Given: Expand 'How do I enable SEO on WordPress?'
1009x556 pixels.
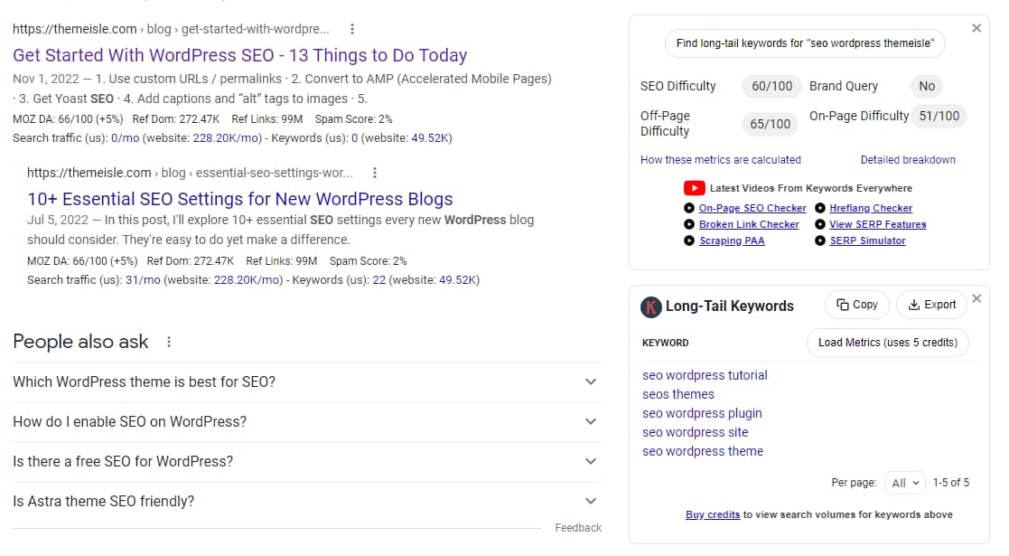Looking at the screenshot, I should click(x=306, y=422).
